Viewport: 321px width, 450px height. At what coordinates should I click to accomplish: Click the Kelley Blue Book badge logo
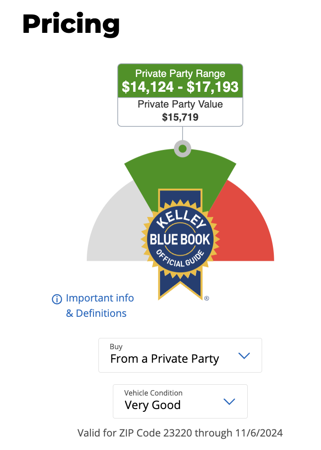click(180, 244)
